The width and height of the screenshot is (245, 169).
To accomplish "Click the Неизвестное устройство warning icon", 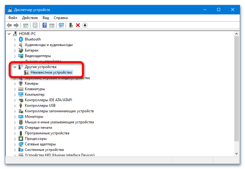I will (27, 72).
